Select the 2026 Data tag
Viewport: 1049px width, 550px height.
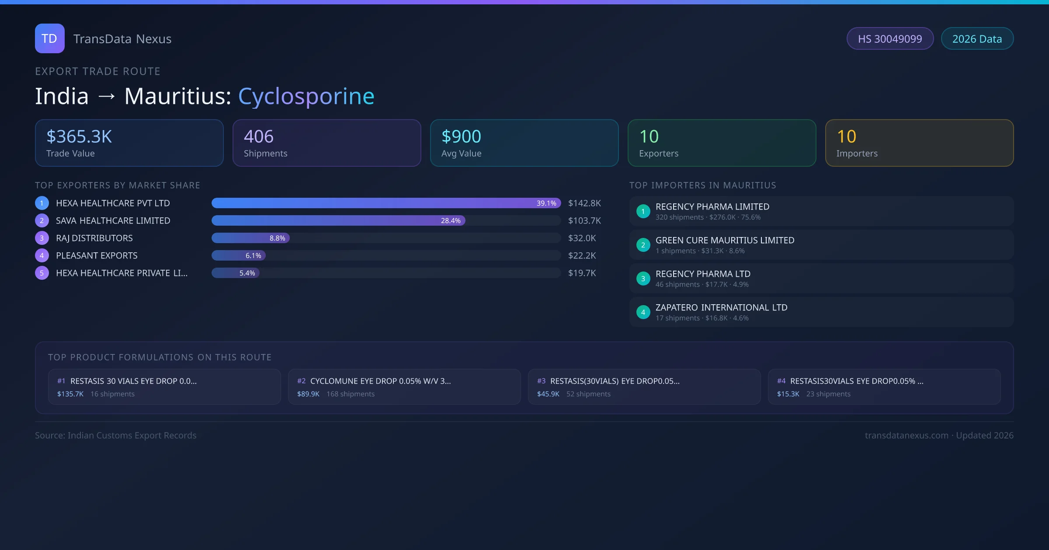click(977, 39)
